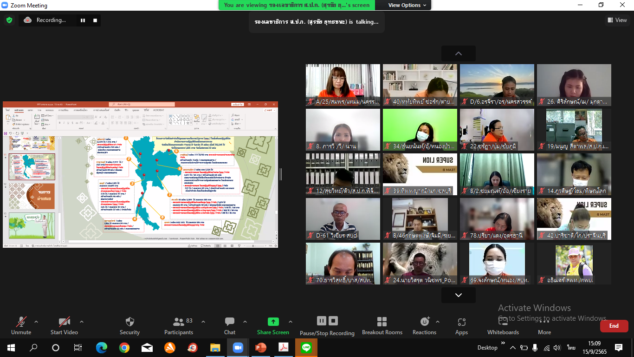Go to previous gallery page up arrow
The height and width of the screenshot is (357, 634).
[x=459, y=53]
